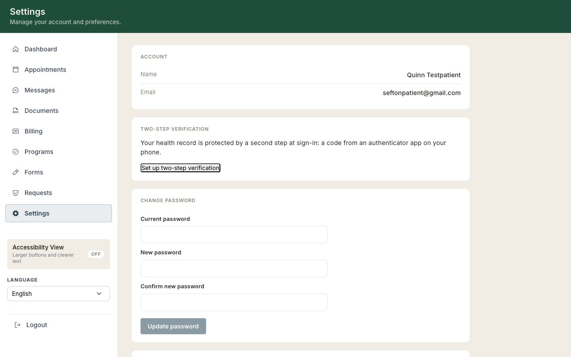Click the email seftonpatient@gmail.com

coord(422,93)
